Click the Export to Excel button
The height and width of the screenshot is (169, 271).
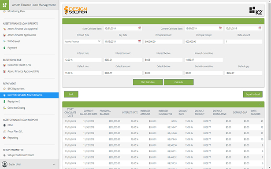[x=252, y=94]
